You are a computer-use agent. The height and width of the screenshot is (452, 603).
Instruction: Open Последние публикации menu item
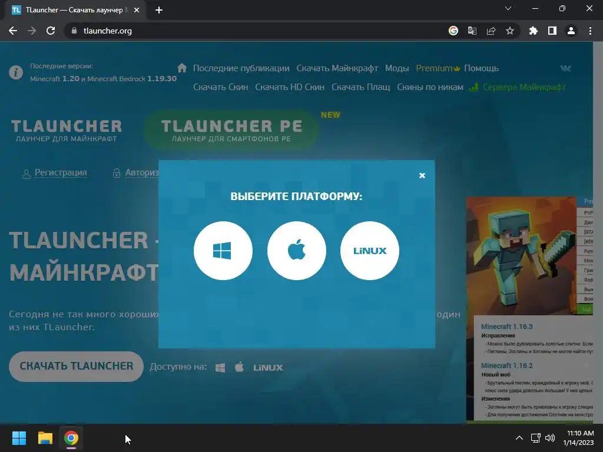tap(241, 68)
